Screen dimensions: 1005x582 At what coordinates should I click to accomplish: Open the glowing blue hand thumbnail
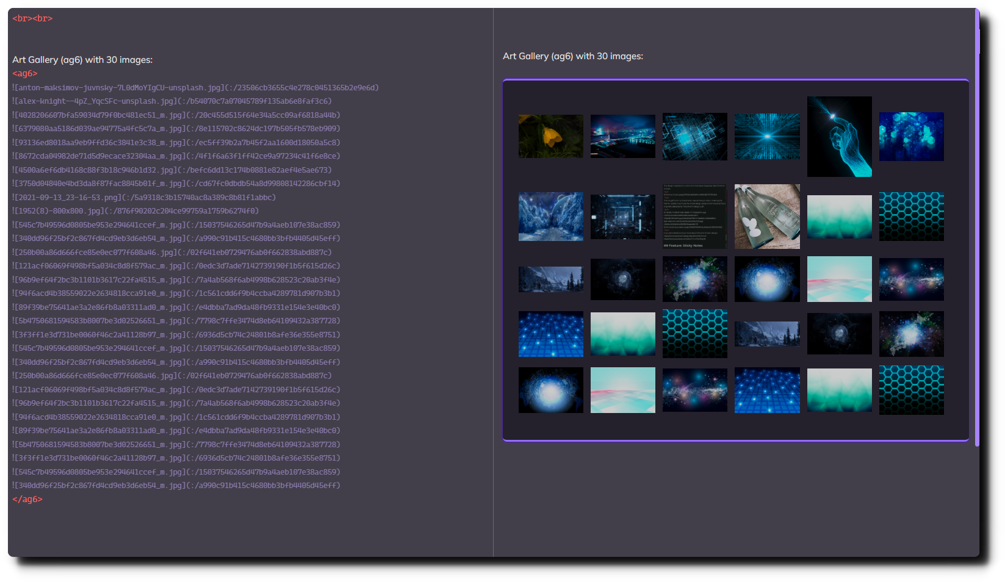click(839, 137)
